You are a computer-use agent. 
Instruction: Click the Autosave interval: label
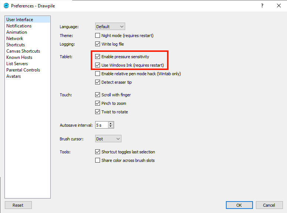click(76, 125)
